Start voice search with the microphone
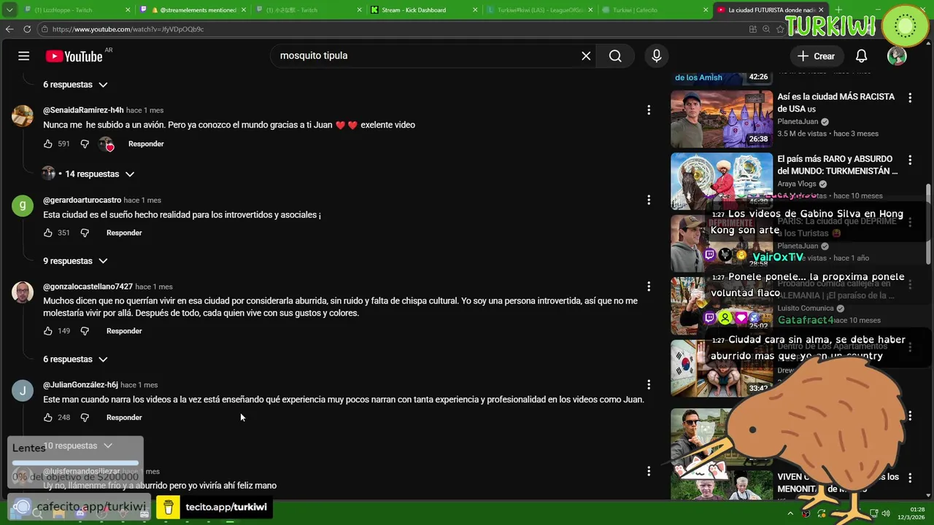Screen dimensions: 934x525 [x=657, y=56]
